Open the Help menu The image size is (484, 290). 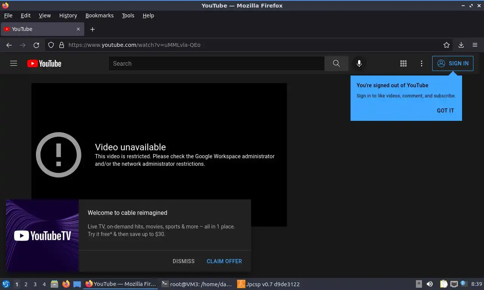point(148,15)
